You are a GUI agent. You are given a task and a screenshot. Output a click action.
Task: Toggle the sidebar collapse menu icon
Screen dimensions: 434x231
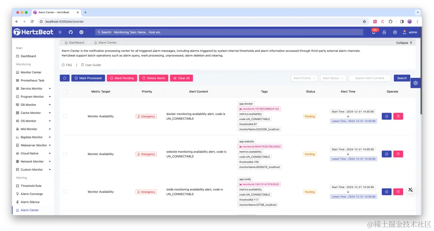[x=60, y=32]
